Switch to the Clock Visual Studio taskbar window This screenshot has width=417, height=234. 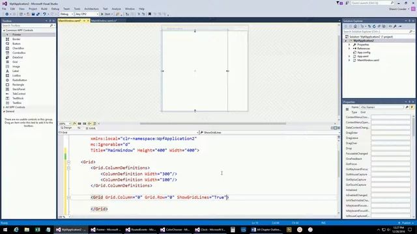coord(210,229)
